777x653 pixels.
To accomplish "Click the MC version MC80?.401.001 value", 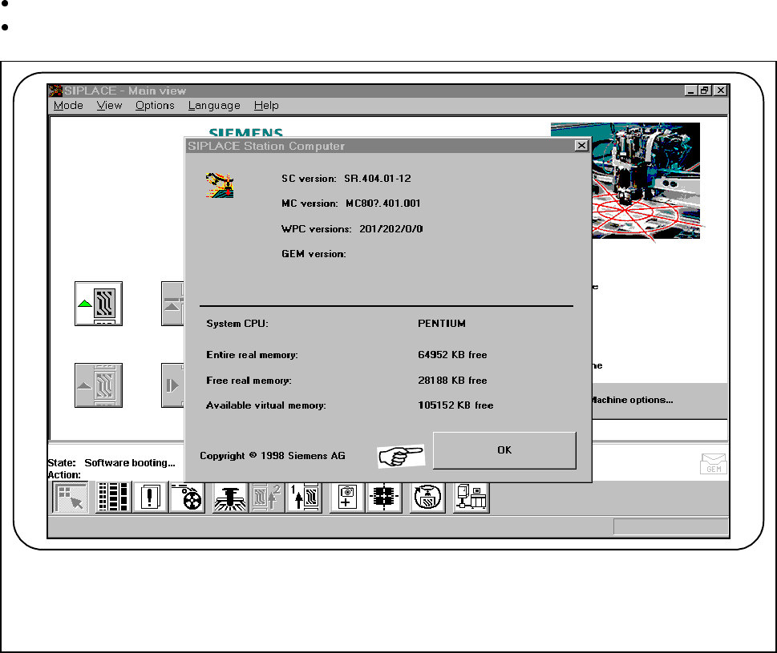I will click(383, 204).
